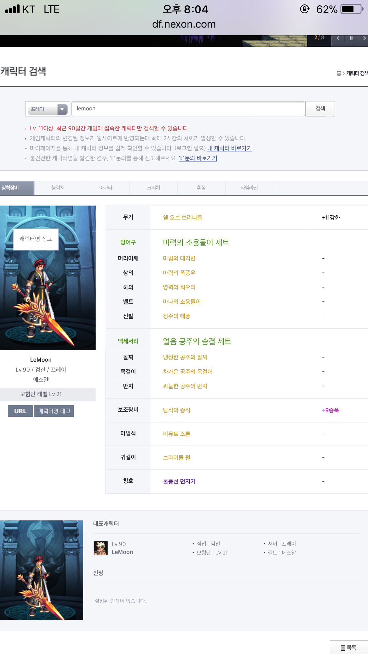Click the URL button

pyautogui.click(x=20, y=411)
